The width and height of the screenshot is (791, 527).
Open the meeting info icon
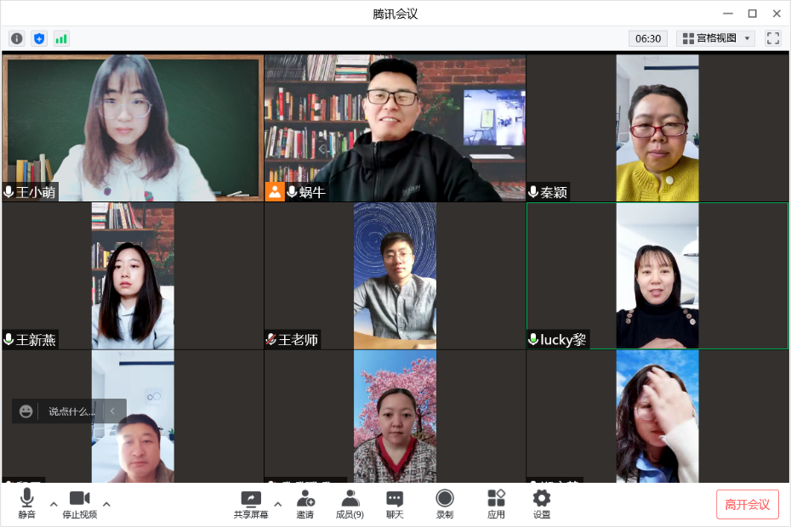coord(16,38)
